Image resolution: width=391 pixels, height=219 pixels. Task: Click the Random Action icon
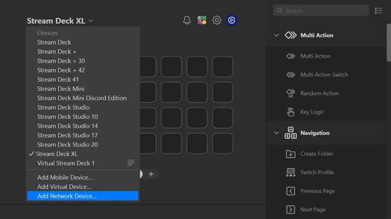pyautogui.click(x=291, y=93)
